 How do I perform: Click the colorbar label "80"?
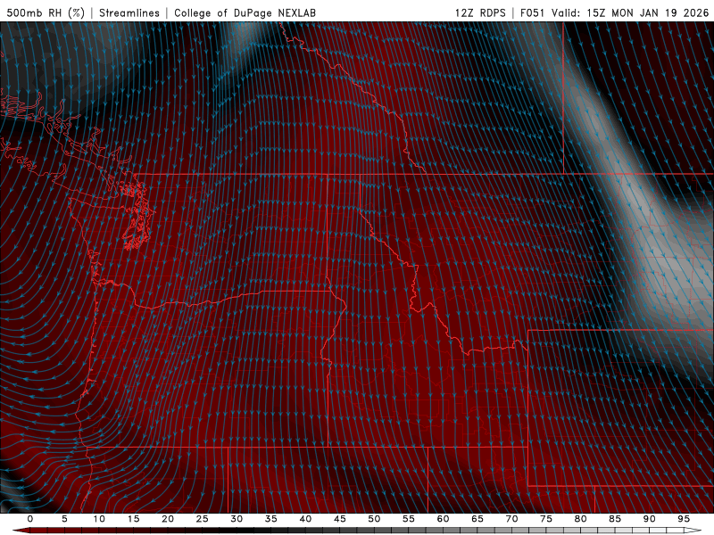pyautogui.click(x=581, y=519)
